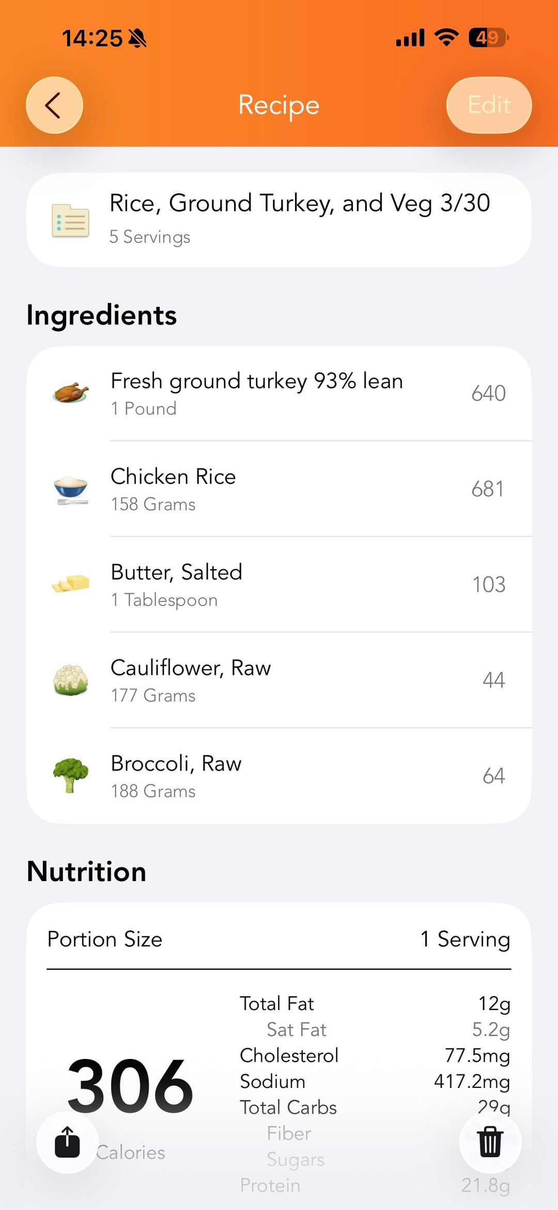Tap the Edit button

point(489,105)
